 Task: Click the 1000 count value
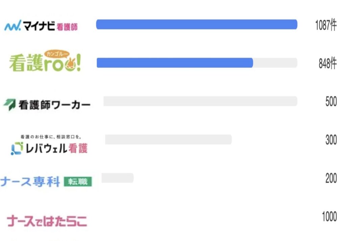pyautogui.click(x=329, y=217)
